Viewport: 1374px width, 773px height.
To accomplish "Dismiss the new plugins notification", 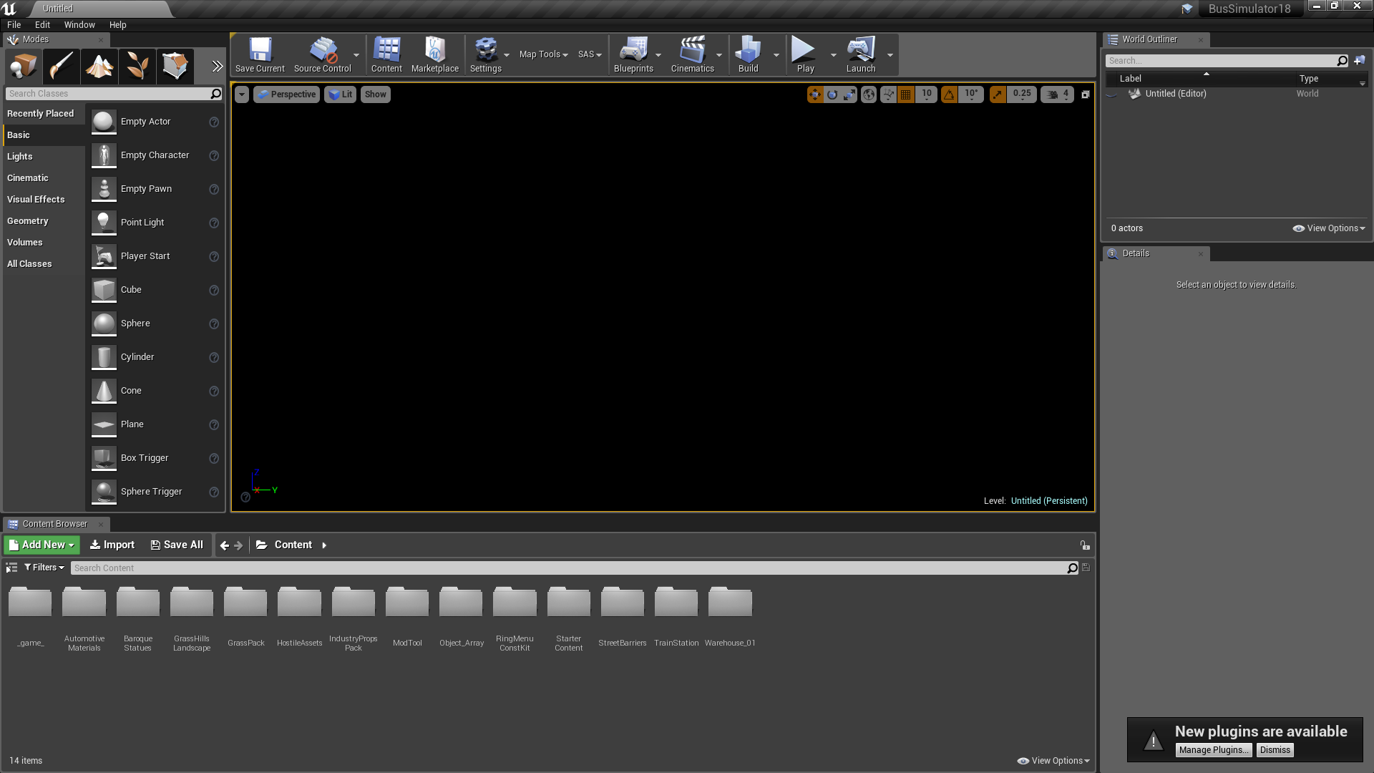I will point(1274,749).
